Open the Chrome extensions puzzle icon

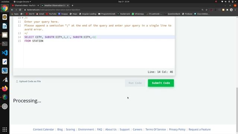[x=227, y=10]
